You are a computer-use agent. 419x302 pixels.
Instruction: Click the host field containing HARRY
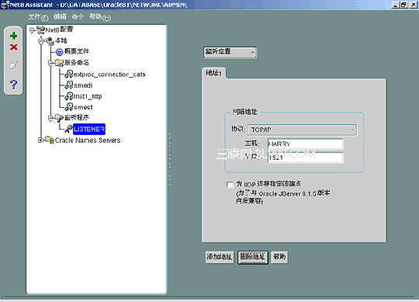point(305,144)
